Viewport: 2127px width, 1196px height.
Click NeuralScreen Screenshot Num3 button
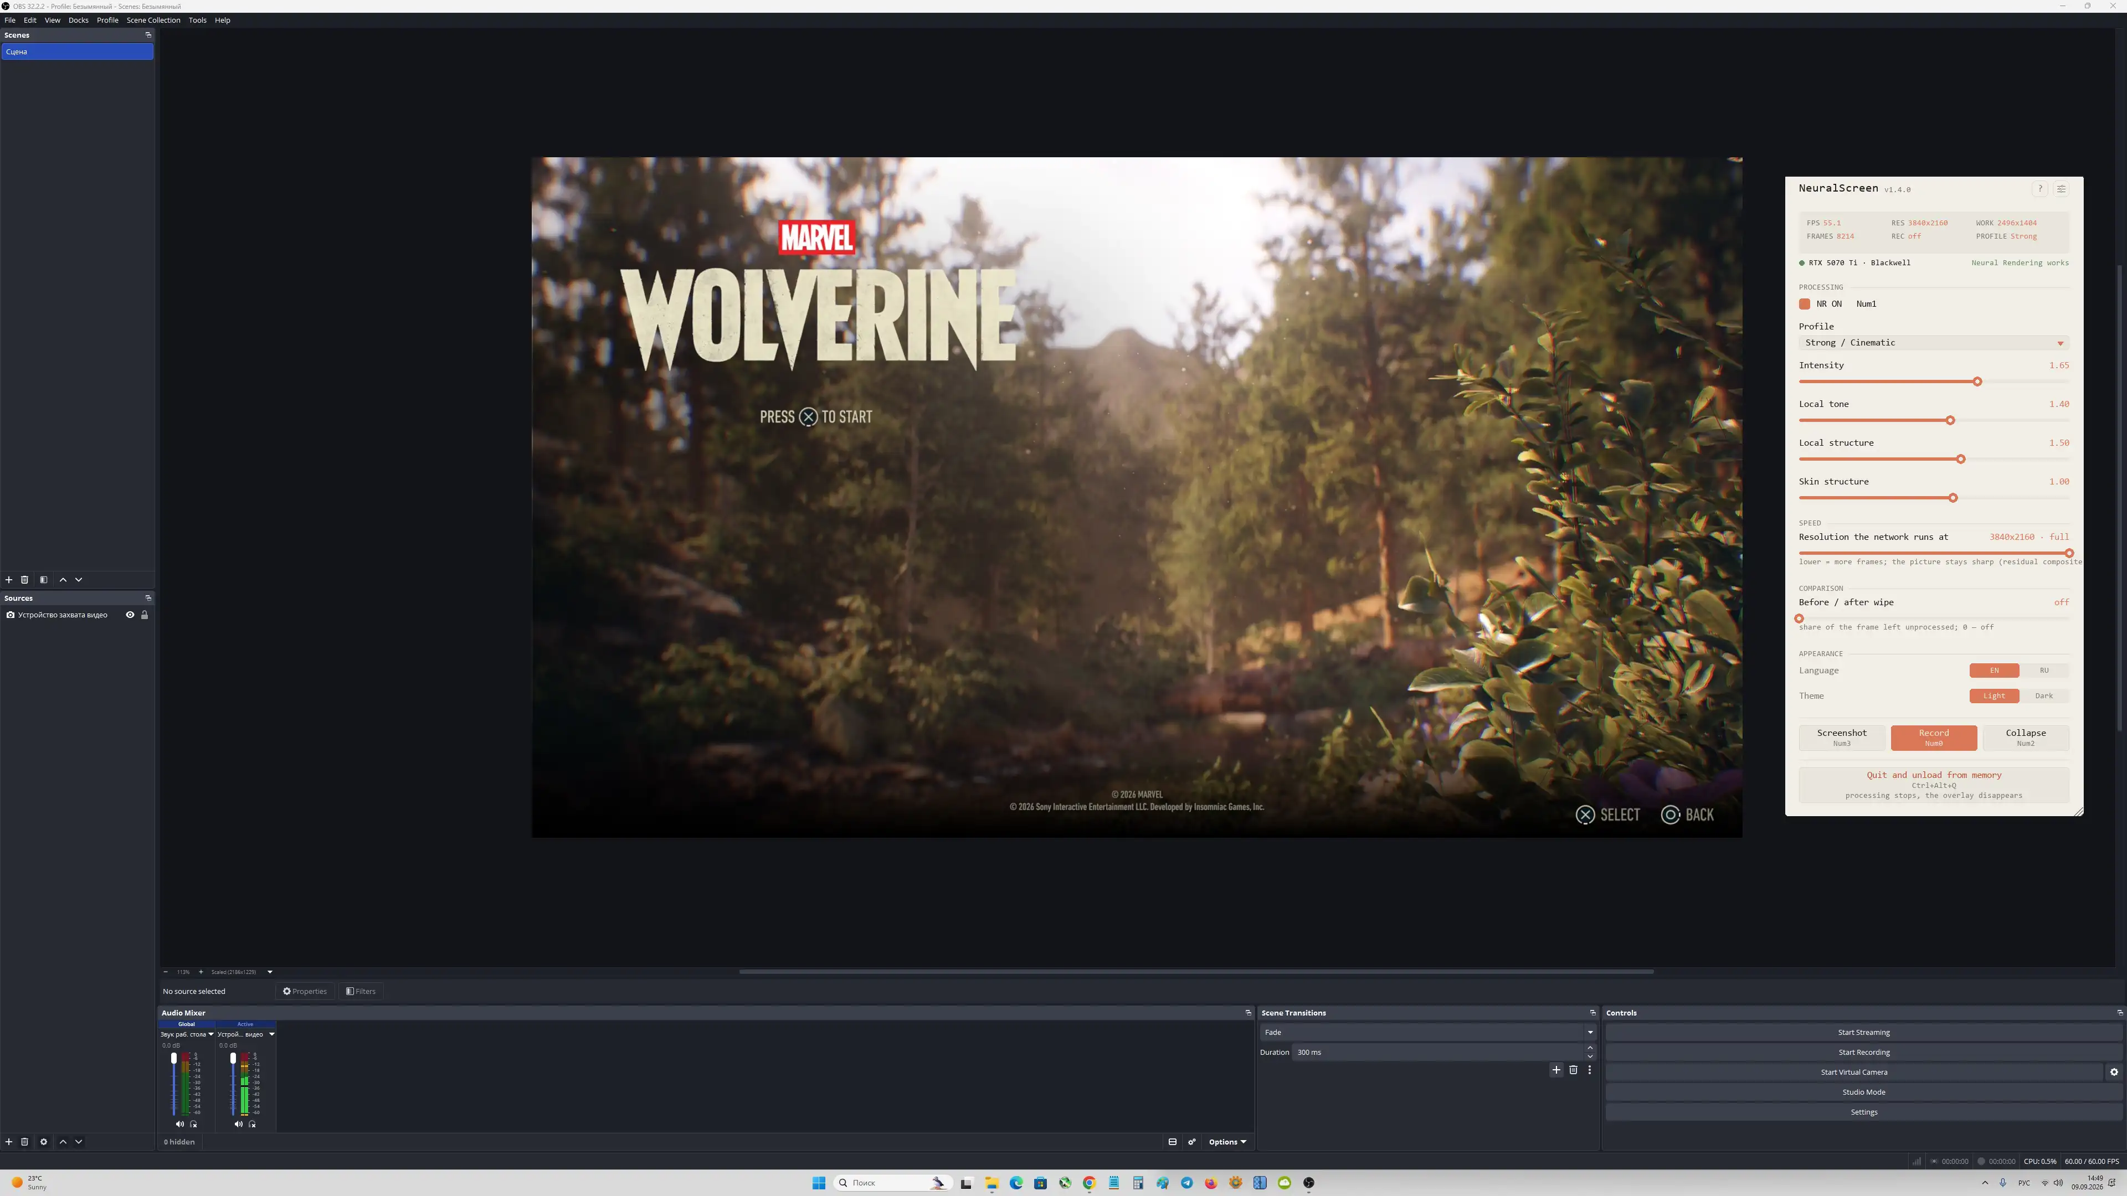1841,737
